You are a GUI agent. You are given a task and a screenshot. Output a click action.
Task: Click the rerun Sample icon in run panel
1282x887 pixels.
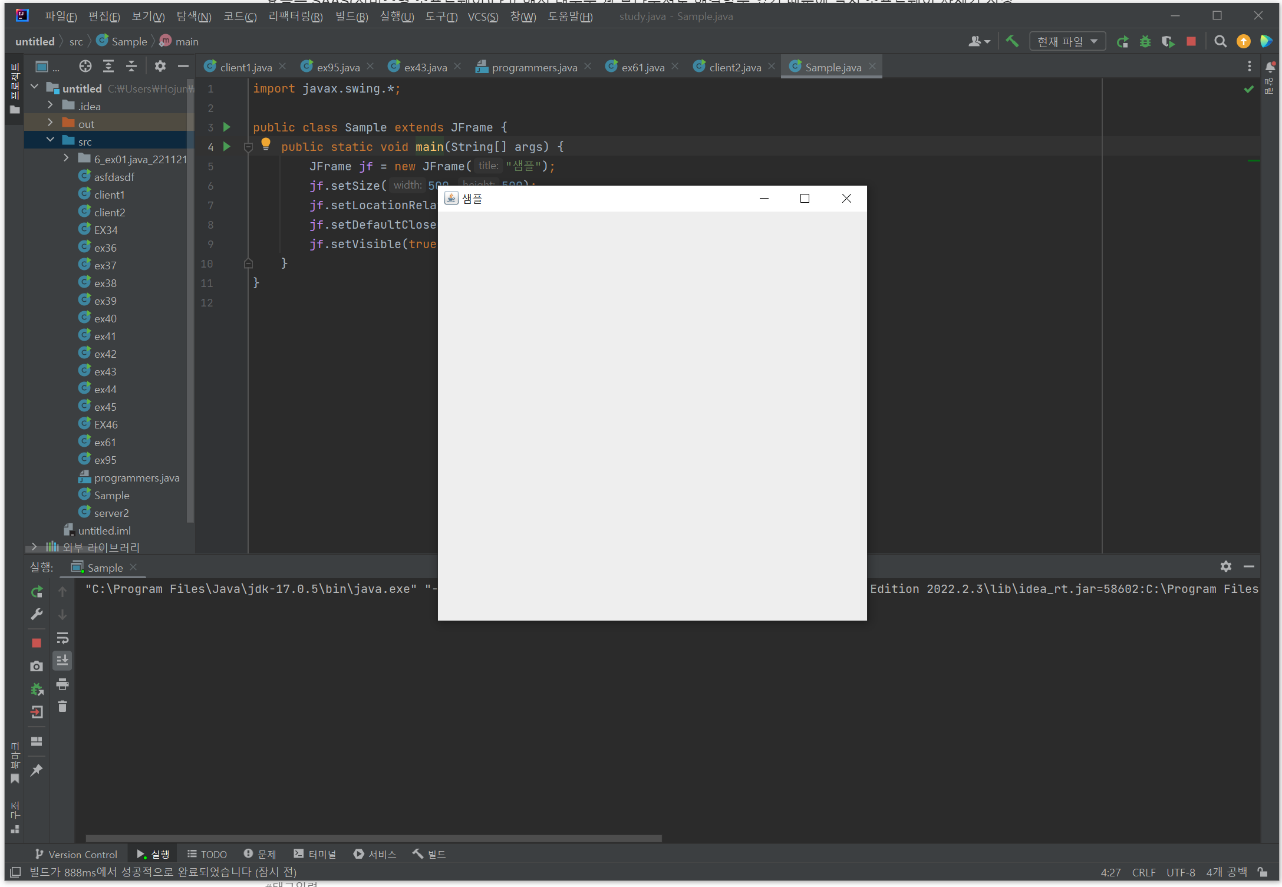pos(37,592)
